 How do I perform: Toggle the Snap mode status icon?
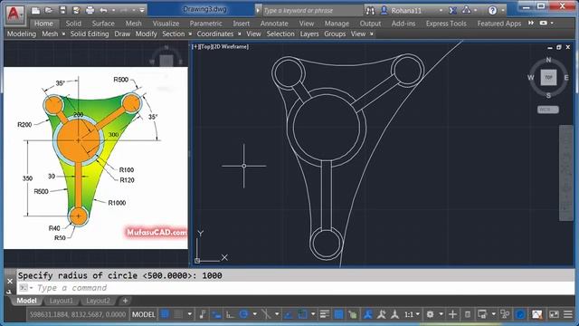pyautogui.click(x=178, y=314)
